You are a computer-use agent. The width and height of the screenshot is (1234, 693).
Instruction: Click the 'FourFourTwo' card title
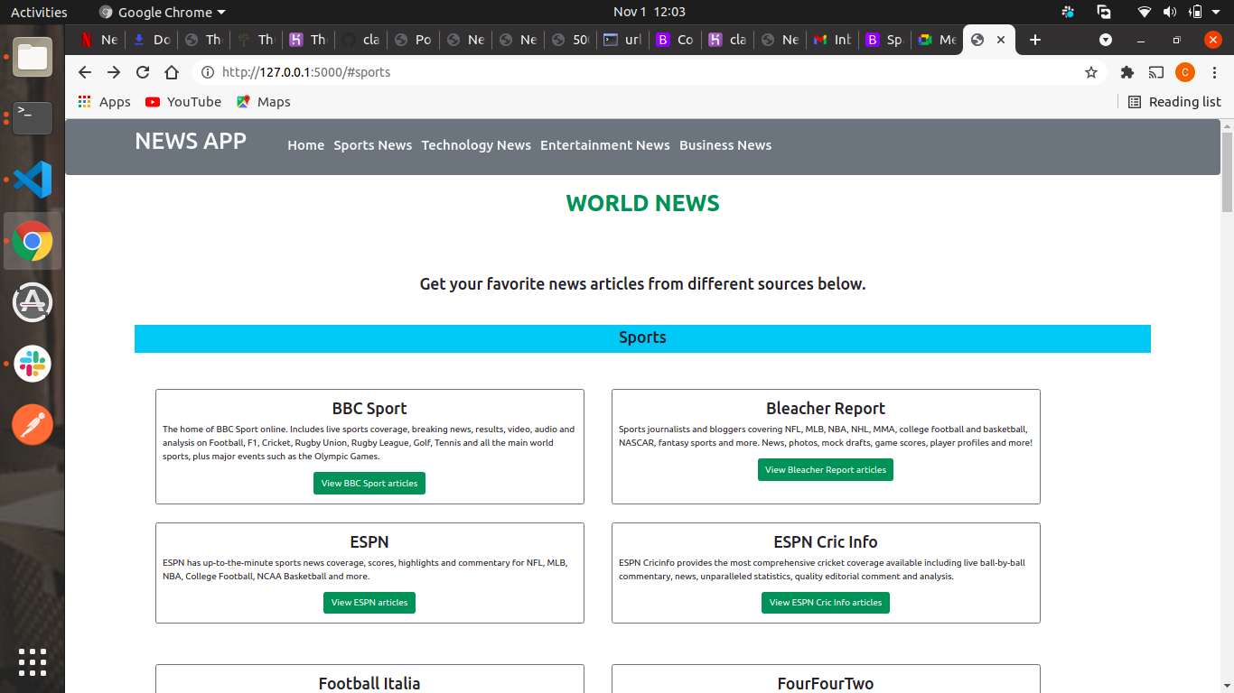tap(826, 684)
